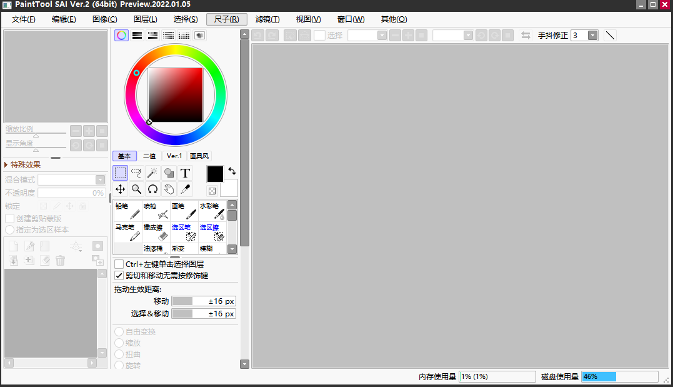Activate the Text tool
673x387 pixels.
pyautogui.click(x=185, y=173)
